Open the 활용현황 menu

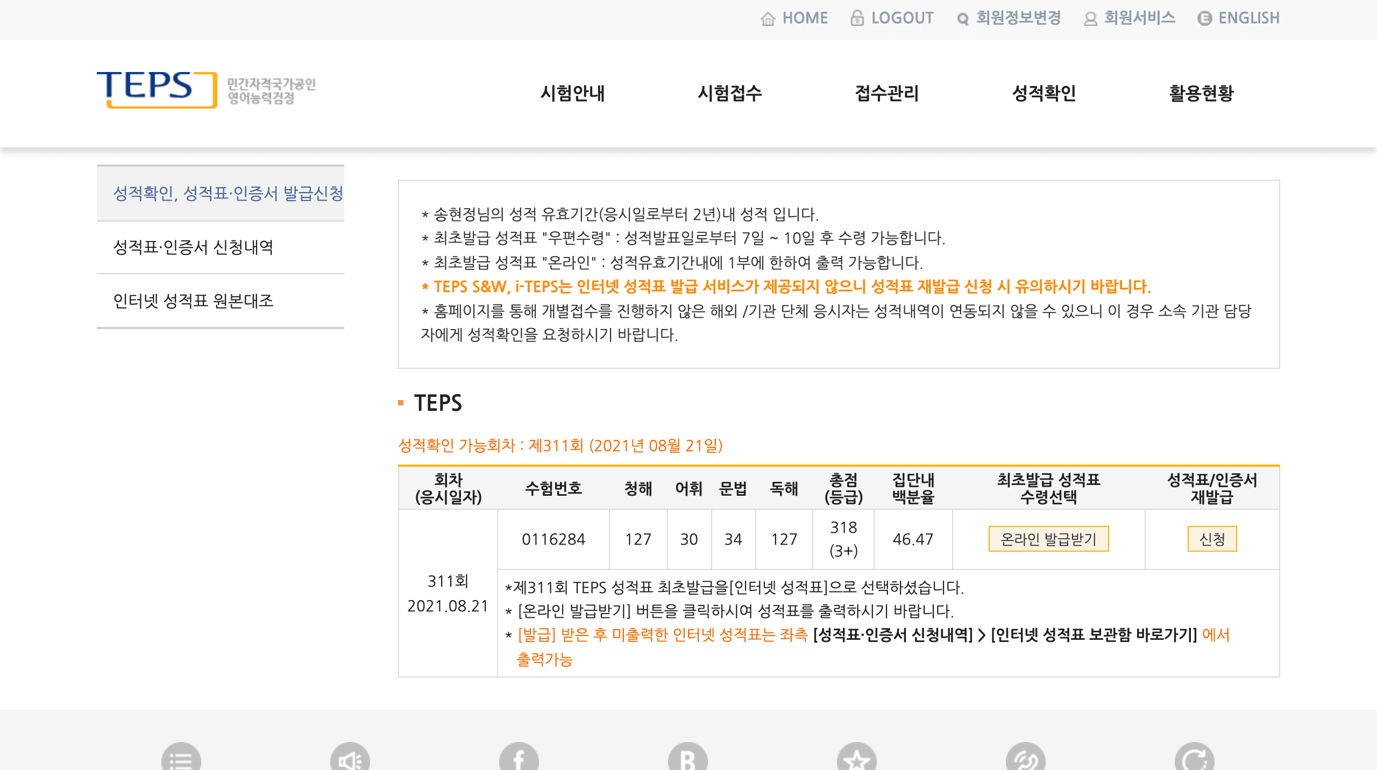pos(1201,94)
